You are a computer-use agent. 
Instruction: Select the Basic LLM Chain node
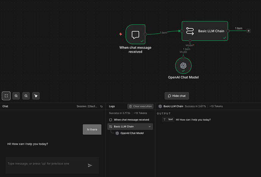tap(205, 31)
